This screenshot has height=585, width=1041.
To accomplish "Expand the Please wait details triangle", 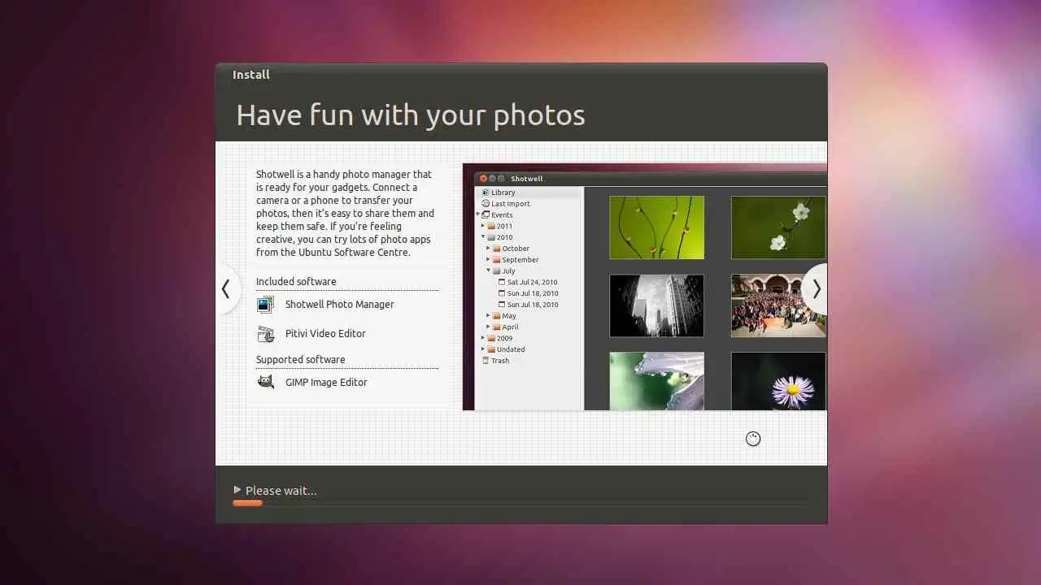I will coord(237,490).
